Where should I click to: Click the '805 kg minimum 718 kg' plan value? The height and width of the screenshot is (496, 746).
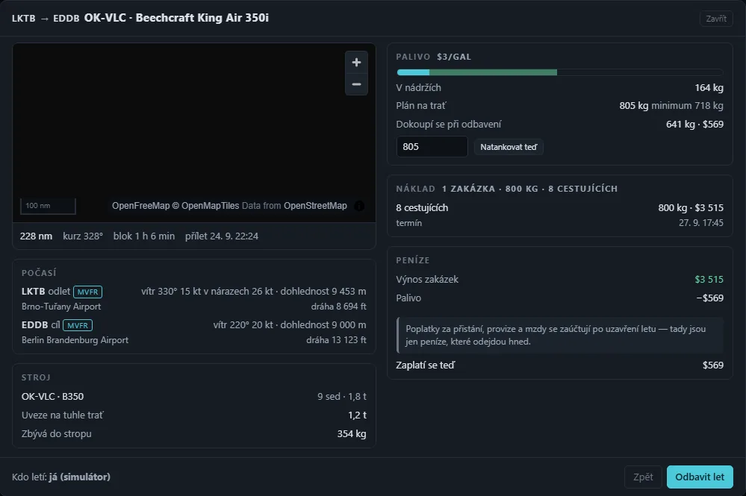(x=671, y=106)
